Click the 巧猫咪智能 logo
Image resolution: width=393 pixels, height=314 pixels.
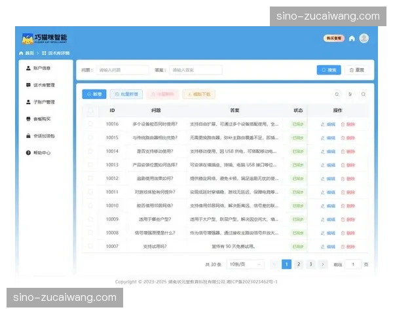click(x=45, y=39)
